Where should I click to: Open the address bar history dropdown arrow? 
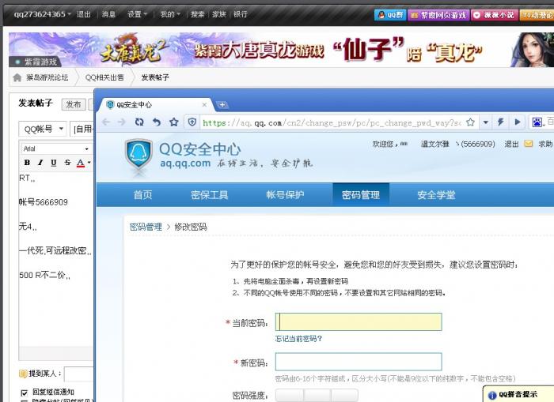(x=486, y=122)
